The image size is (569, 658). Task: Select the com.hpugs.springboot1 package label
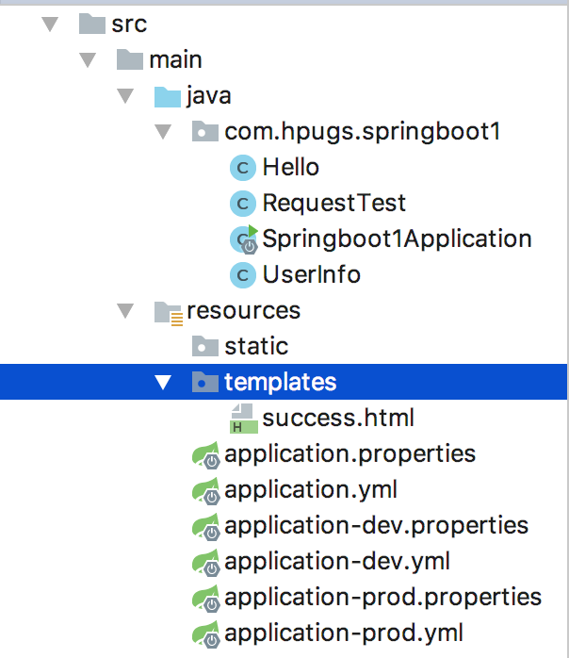click(362, 132)
